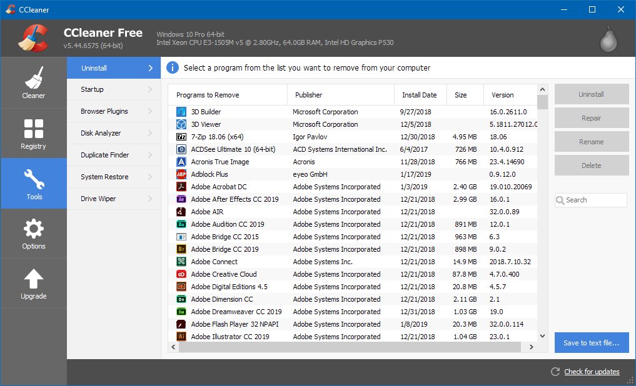The height and width of the screenshot is (386, 636).
Task: Click the 7-Zip app icon
Action: point(181,137)
